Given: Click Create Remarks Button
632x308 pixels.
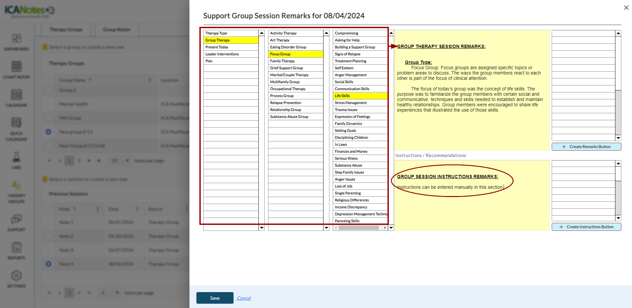Looking at the screenshot, I should (587, 147).
